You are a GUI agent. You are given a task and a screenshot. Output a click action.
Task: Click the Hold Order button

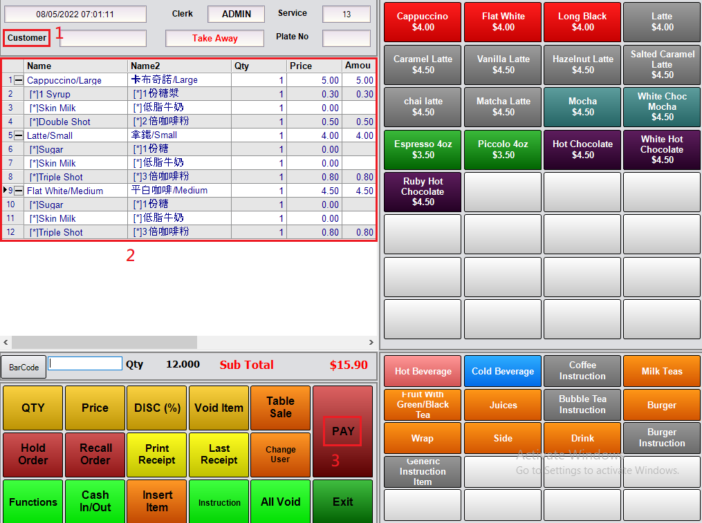coord(33,455)
